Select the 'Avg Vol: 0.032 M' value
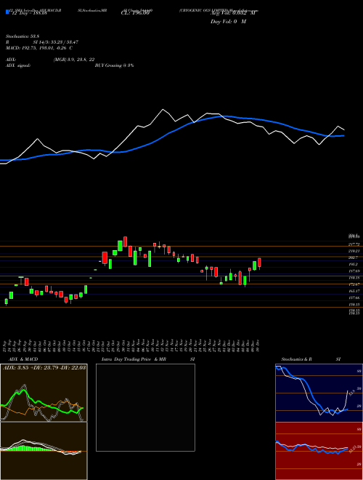The image size is (363, 480). 233,13
